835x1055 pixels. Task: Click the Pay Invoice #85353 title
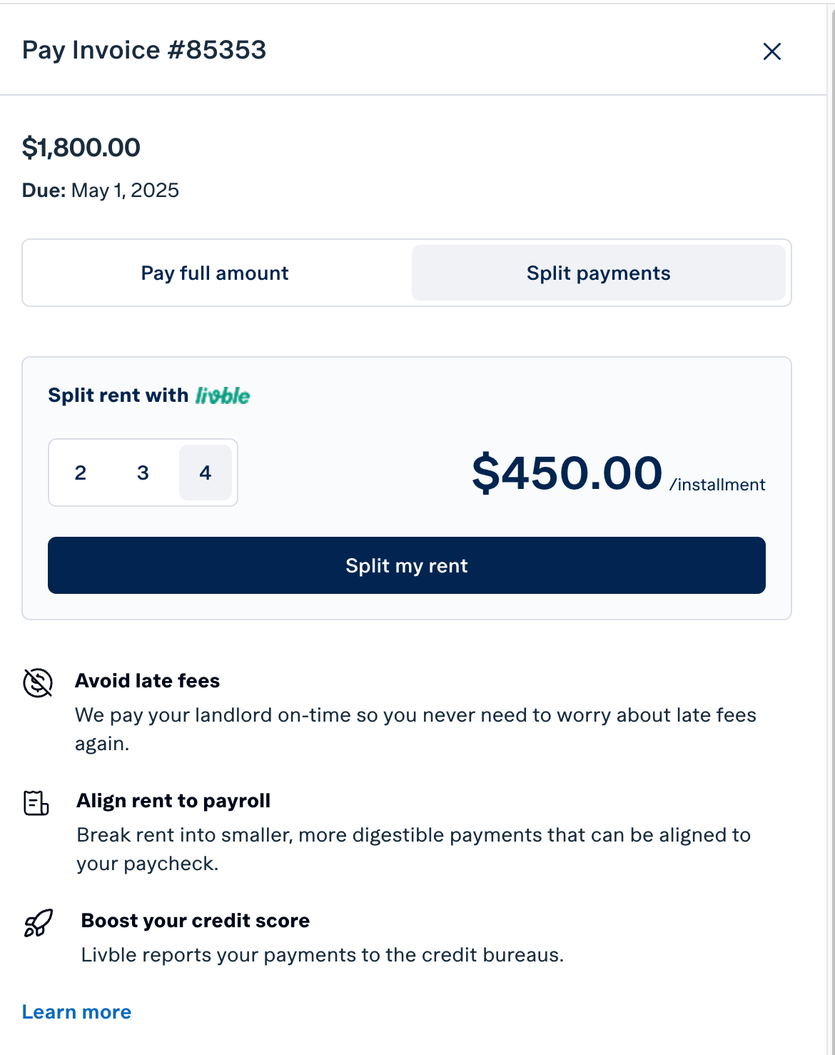pyautogui.click(x=144, y=50)
